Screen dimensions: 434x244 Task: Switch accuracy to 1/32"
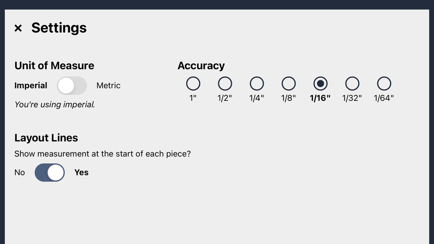point(352,83)
